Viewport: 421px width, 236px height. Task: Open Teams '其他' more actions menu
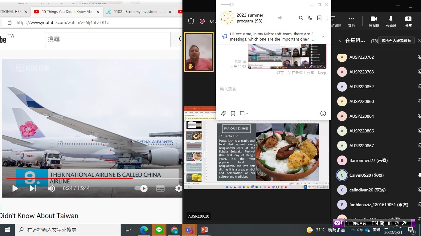[351, 21]
